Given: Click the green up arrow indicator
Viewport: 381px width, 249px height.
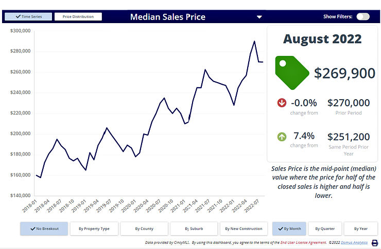Looking at the screenshot, I should tap(282, 137).
